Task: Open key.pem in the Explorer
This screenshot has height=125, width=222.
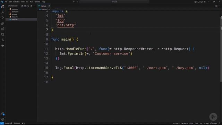Action: click(x=15, y=17)
